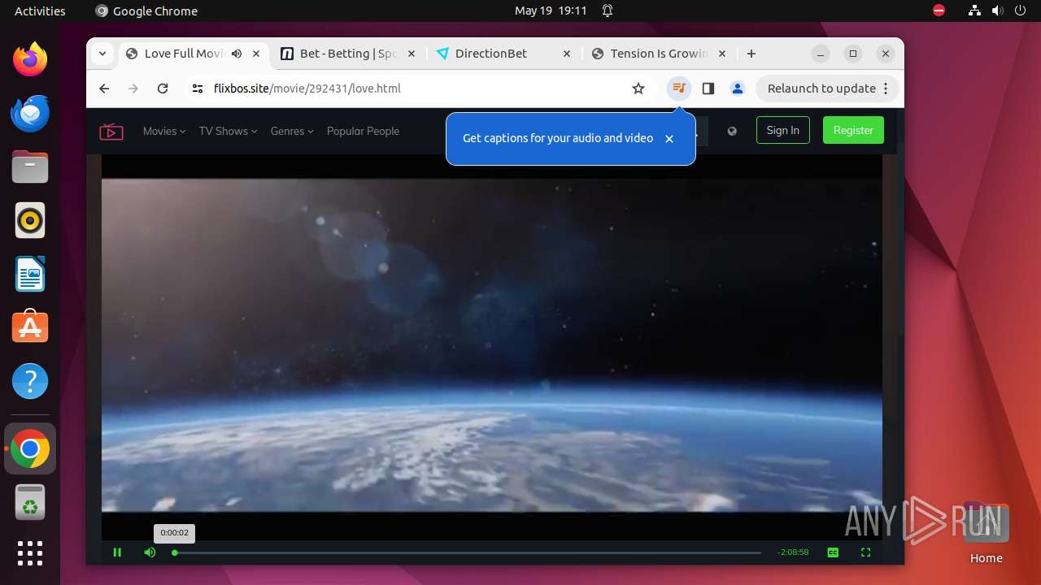Go back to the previous page
This screenshot has width=1041, height=585.
tap(104, 89)
